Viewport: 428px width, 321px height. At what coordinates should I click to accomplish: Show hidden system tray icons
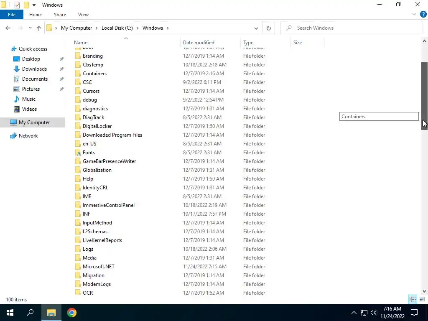(x=354, y=313)
